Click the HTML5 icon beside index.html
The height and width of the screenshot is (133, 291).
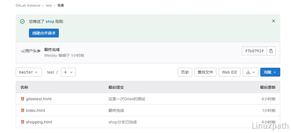pyautogui.click(x=23, y=110)
